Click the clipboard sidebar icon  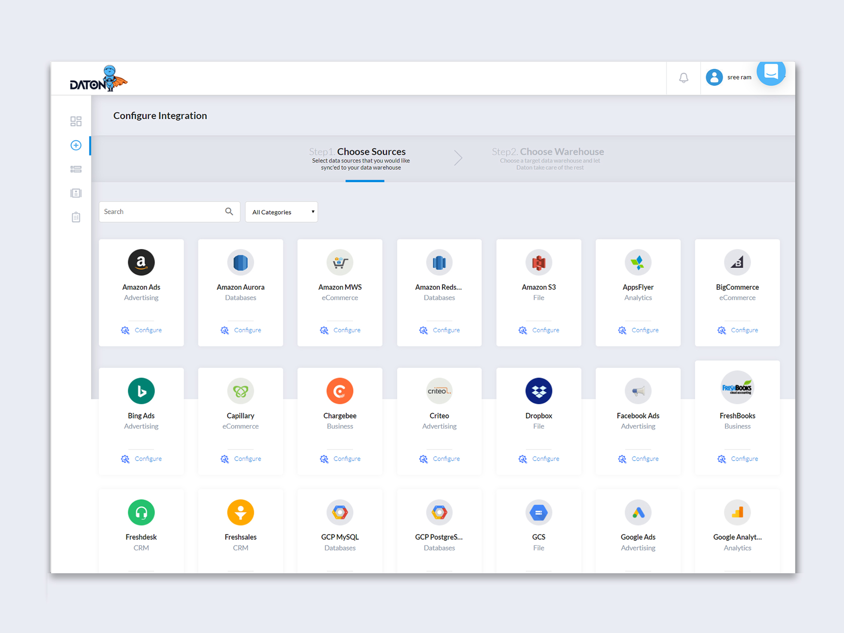point(76,217)
